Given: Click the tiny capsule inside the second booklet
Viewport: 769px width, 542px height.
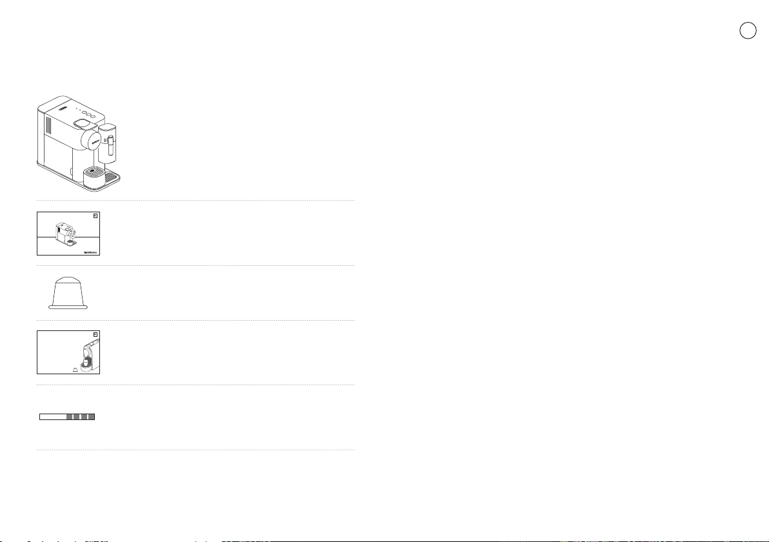Looking at the screenshot, I should 75,370.
